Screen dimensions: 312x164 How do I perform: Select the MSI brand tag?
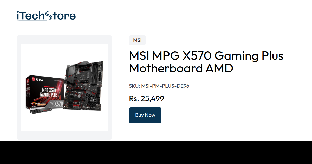pyautogui.click(x=137, y=40)
